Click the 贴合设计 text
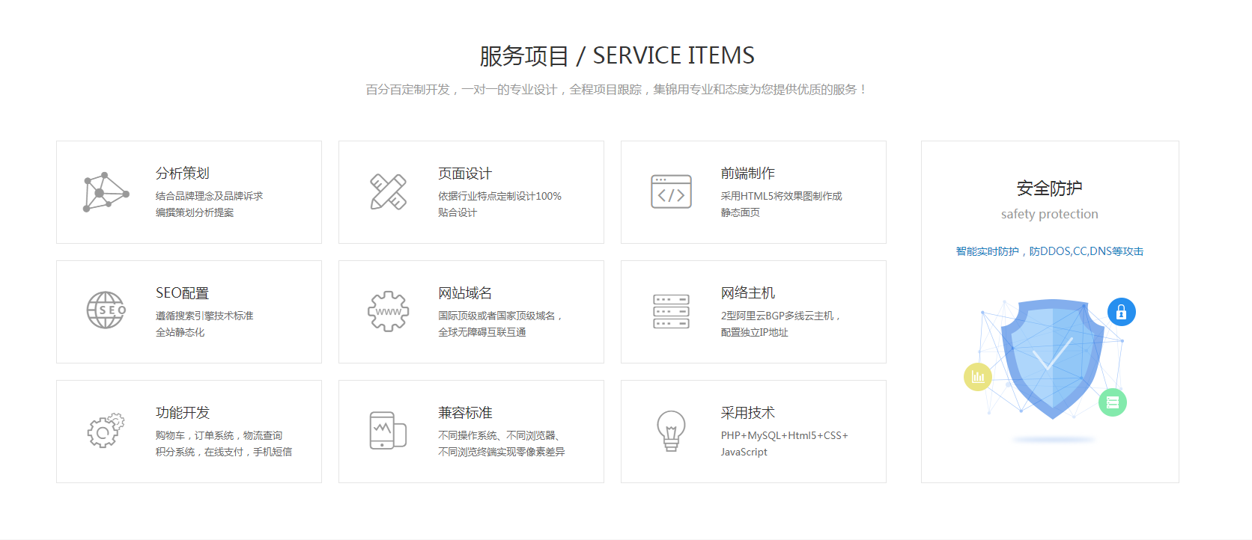The width and height of the screenshot is (1252, 540). tap(458, 212)
